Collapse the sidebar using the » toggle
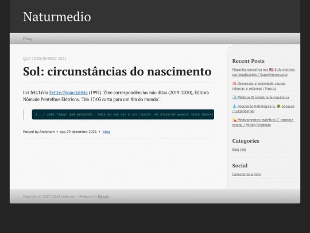The width and height of the screenshot is (310, 233). (230, 48)
